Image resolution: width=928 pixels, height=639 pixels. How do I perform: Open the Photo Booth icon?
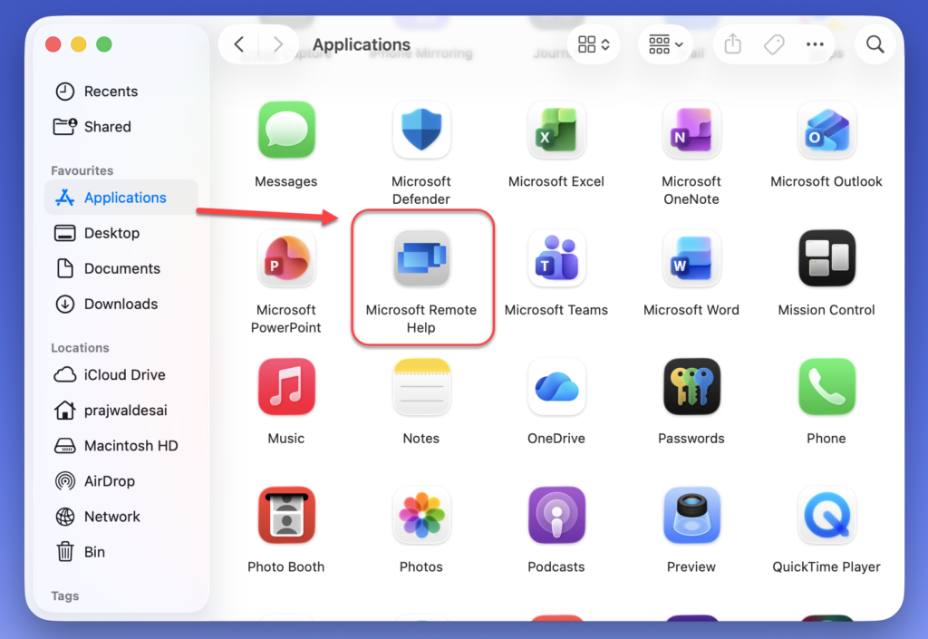click(286, 515)
